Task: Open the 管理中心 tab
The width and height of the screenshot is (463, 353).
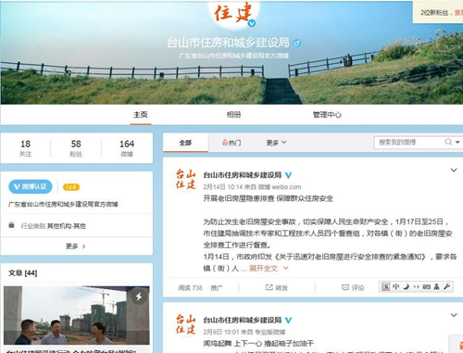Action: (x=327, y=115)
